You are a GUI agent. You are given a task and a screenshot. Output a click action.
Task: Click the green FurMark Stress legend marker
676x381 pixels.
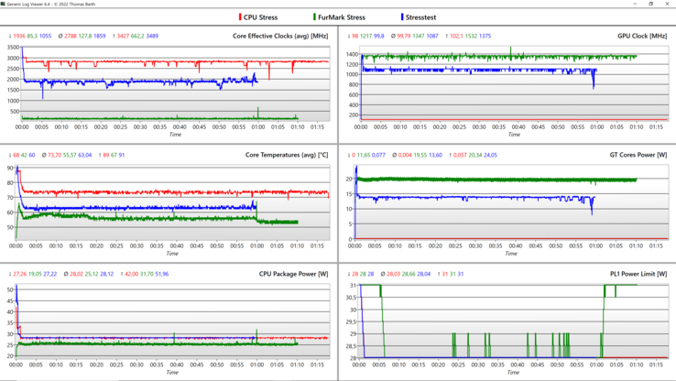(314, 17)
